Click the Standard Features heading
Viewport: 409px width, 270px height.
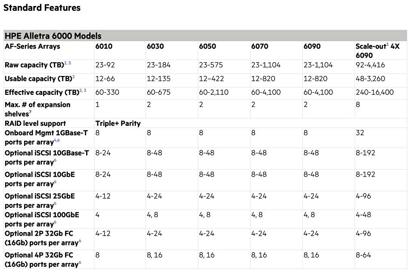click(x=42, y=8)
